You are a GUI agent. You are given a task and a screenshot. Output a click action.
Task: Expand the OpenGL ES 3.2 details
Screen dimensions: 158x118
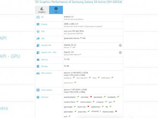point(120,45)
